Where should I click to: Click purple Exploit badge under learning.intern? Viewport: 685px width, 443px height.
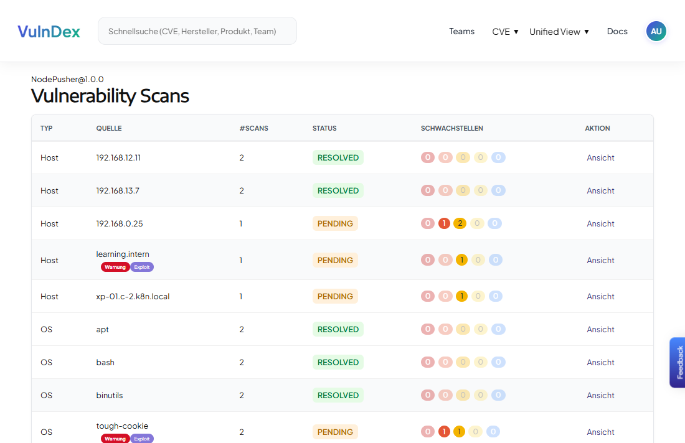(x=142, y=267)
